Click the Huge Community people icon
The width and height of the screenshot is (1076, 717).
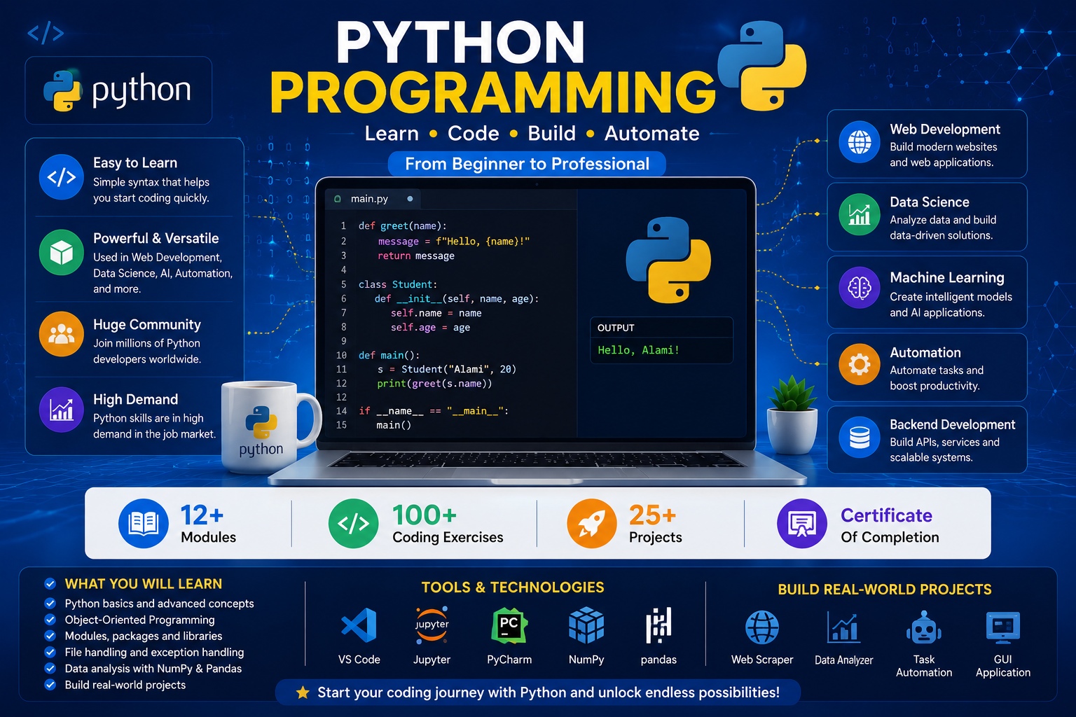pos(62,334)
